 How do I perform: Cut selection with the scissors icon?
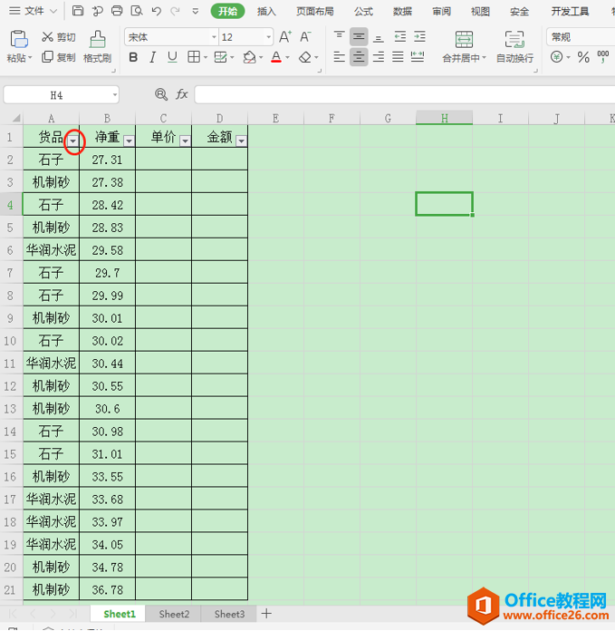coord(59,37)
